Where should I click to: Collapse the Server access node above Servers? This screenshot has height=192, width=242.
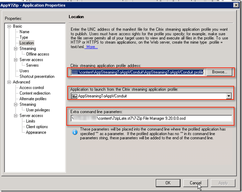pos(16,60)
